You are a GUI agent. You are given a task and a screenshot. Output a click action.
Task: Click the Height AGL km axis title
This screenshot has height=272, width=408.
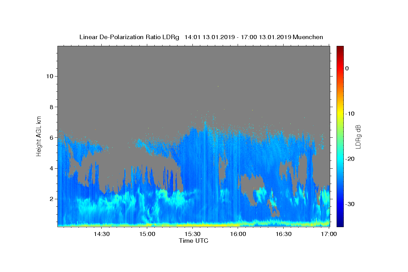pyautogui.click(x=39, y=136)
